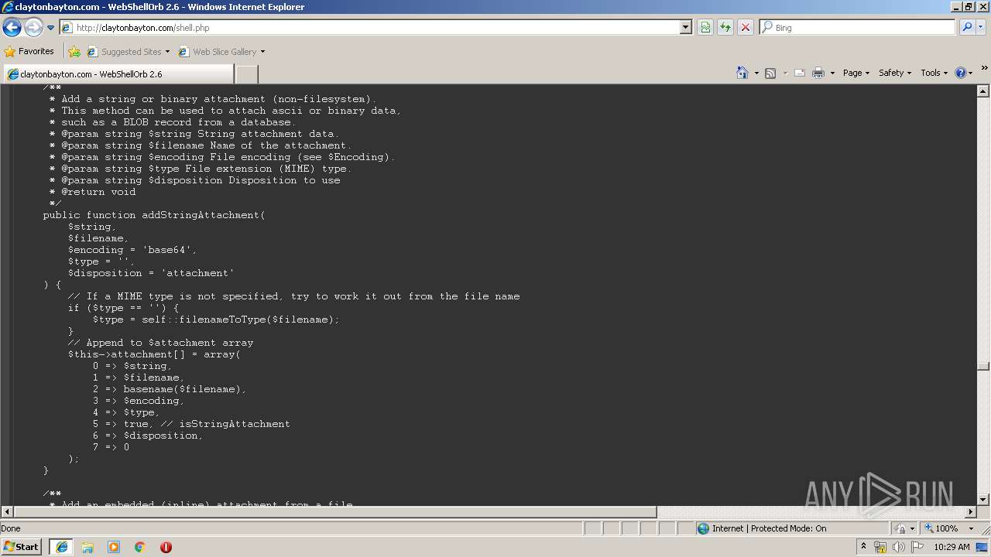Refresh the page with the green arrows icon

[725, 28]
